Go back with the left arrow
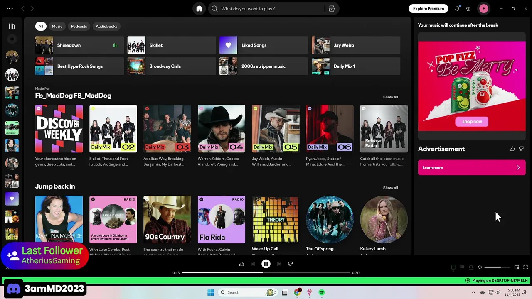The height and width of the screenshot is (299, 532). coord(23,8)
